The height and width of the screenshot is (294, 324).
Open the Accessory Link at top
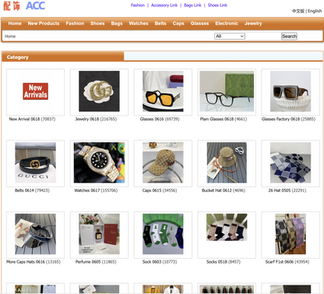pyautogui.click(x=164, y=5)
